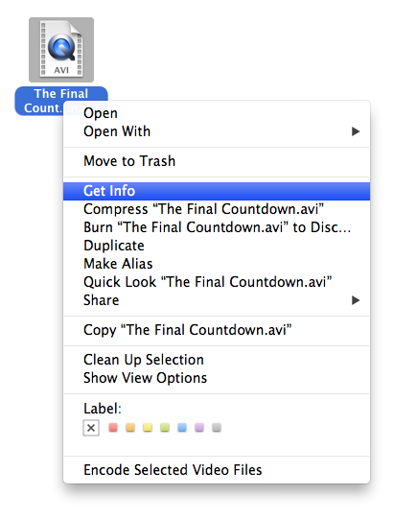Choose Get Info from context menu
The height and width of the screenshot is (519, 394).
pyautogui.click(x=217, y=191)
